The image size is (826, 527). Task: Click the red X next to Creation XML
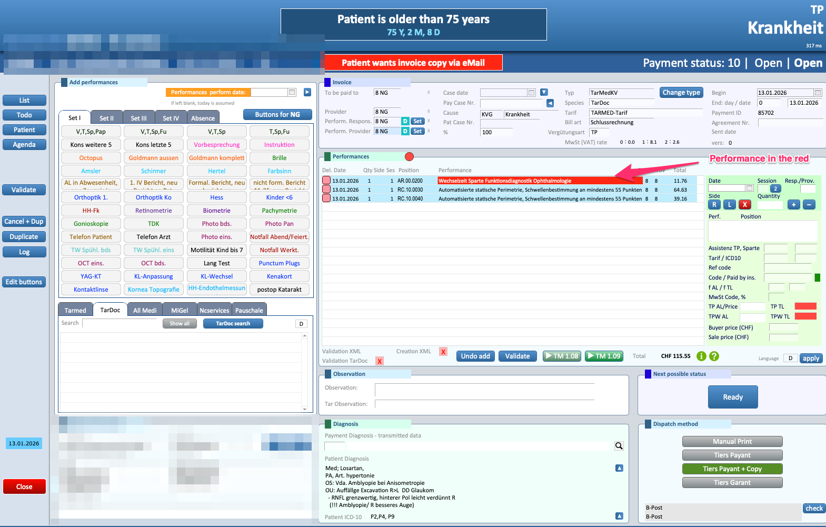443,352
